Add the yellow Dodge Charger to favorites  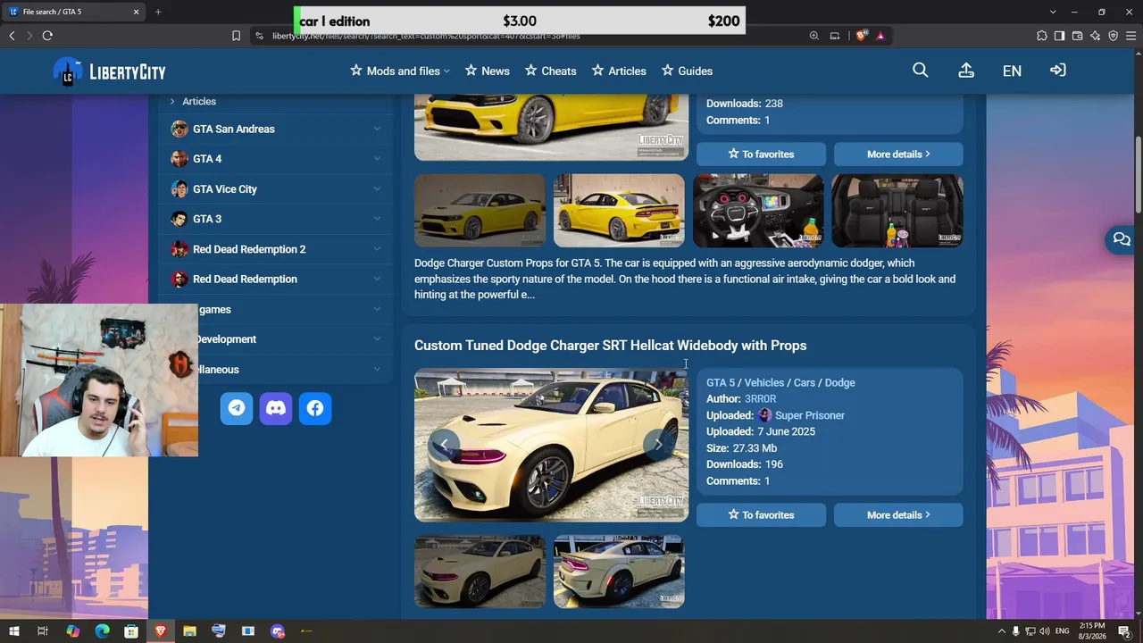pyautogui.click(x=761, y=154)
